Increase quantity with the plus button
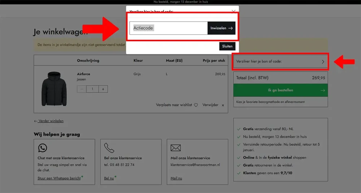This screenshot has width=361, height=193. [103, 89]
